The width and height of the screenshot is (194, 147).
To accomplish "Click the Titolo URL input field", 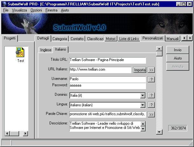I will (107, 60).
